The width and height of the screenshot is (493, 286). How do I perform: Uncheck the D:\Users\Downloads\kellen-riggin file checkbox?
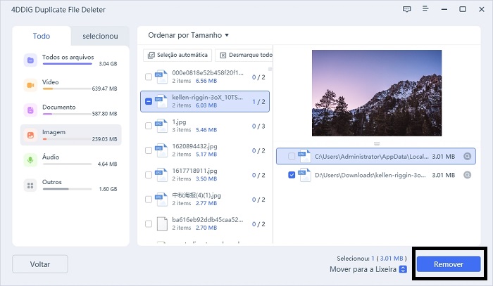(292, 175)
